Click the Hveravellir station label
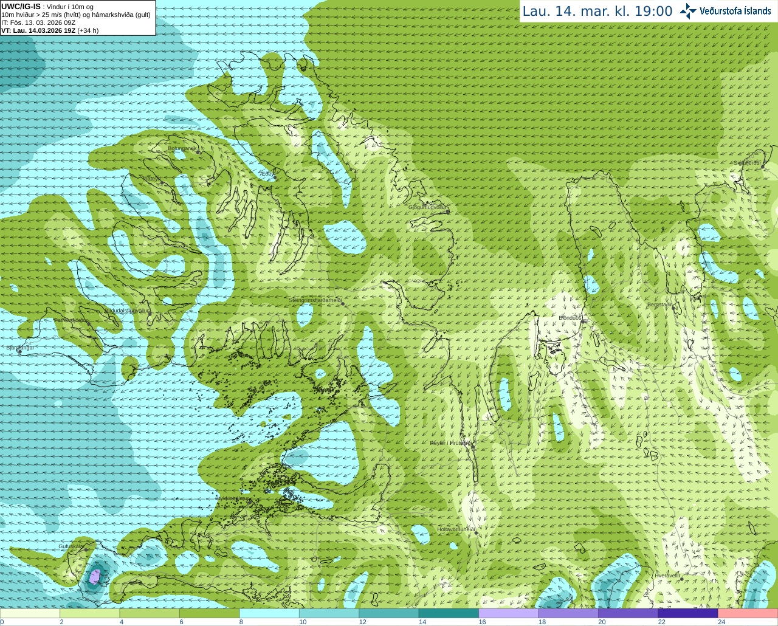Image resolution: width=778 pixels, height=626 pixels. pos(667,575)
